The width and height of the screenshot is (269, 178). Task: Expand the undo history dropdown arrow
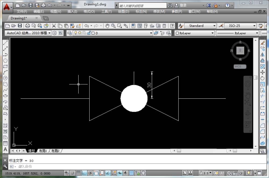tap(55, 5)
